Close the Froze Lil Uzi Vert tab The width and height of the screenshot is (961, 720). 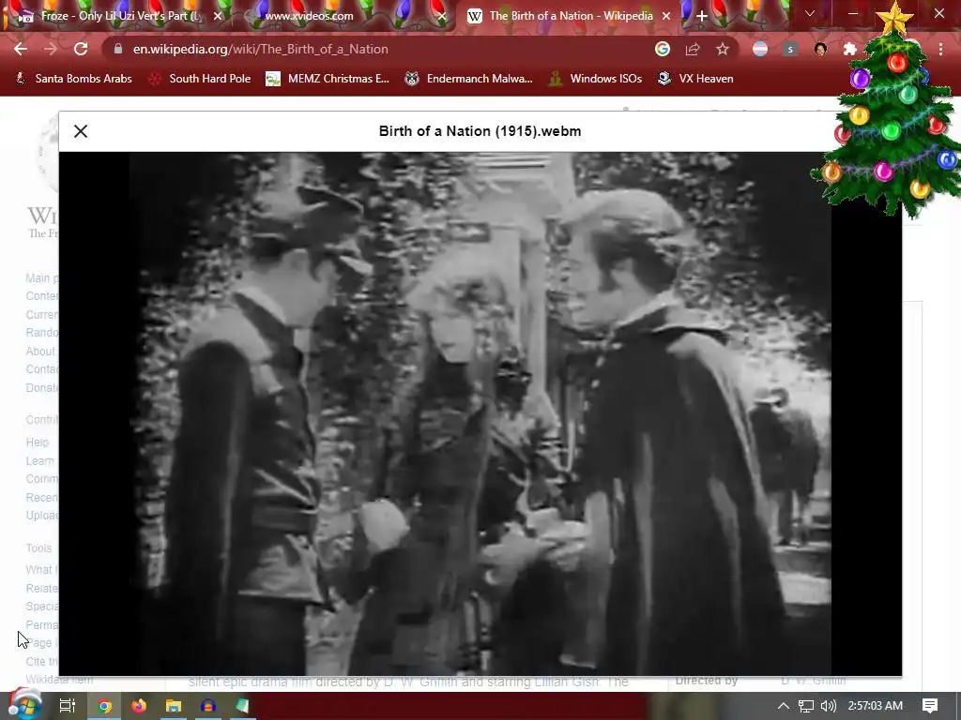click(218, 16)
